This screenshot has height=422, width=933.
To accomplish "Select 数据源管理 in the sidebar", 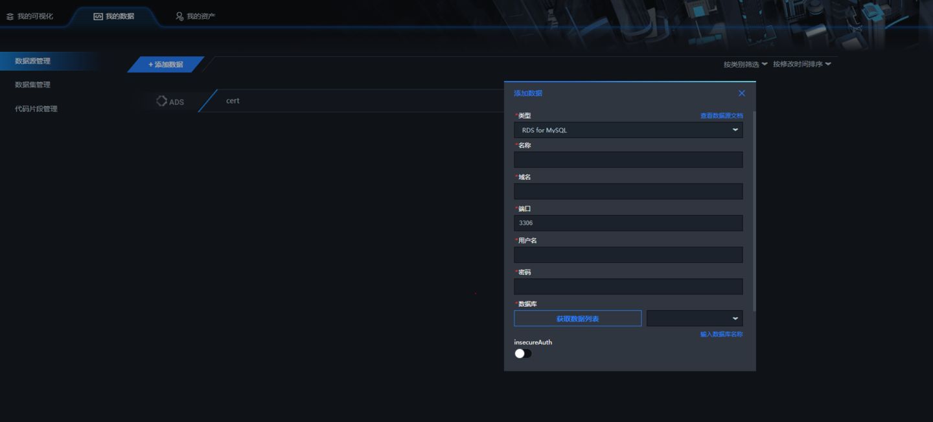I will (51, 61).
